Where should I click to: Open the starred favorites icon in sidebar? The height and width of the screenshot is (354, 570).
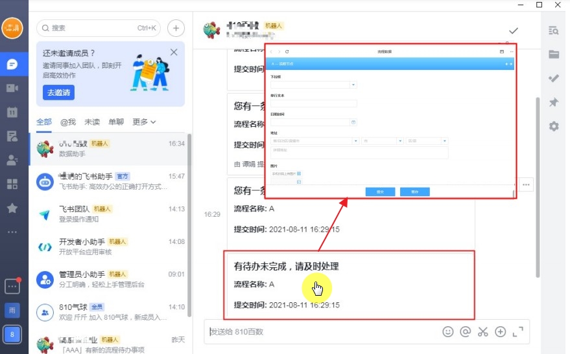pyautogui.click(x=12, y=208)
